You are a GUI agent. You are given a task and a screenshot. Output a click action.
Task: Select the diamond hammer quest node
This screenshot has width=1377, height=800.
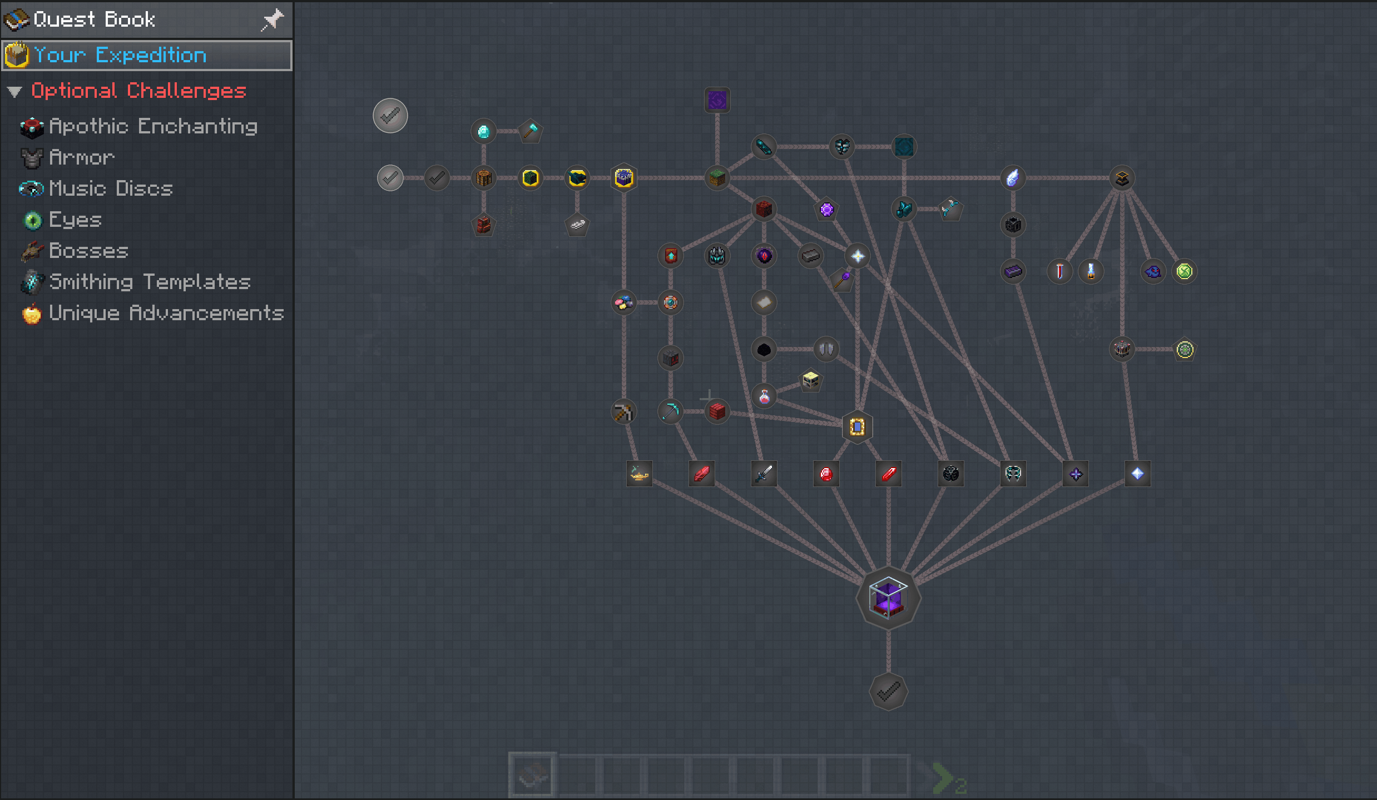coord(530,132)
